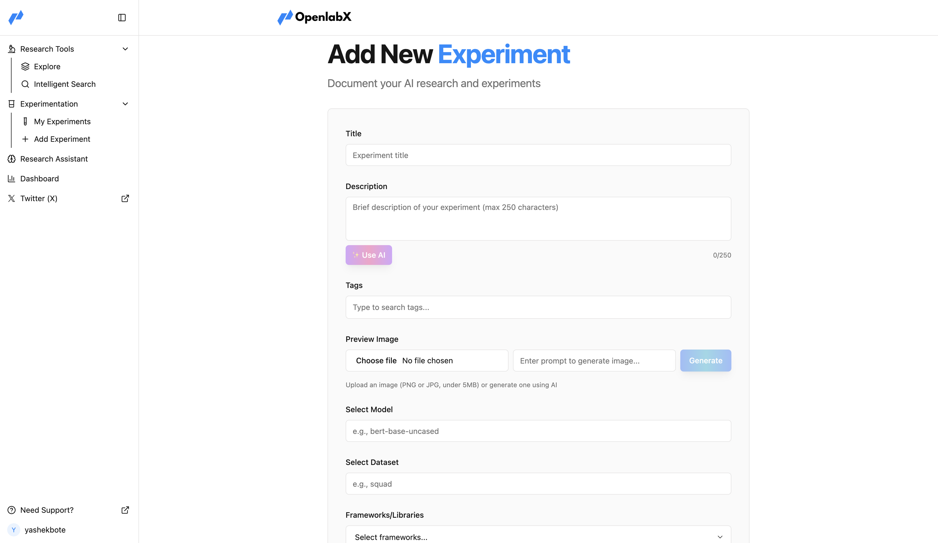
Task: Open Explore from the sidebar
Action: (47, 67)
